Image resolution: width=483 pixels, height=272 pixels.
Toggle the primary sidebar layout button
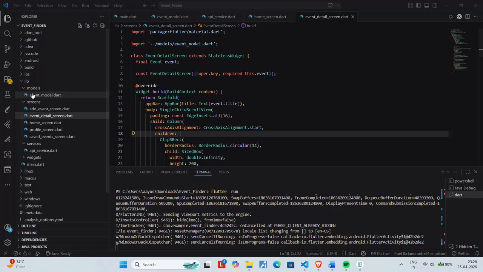(418, 5)
